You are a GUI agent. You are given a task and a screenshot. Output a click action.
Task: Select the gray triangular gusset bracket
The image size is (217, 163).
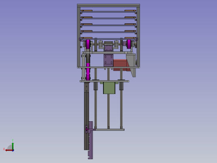click(132, 65)
